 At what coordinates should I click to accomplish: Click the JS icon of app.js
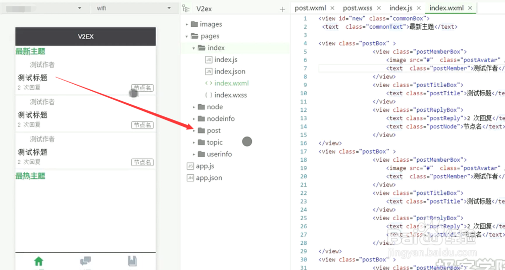190,166
